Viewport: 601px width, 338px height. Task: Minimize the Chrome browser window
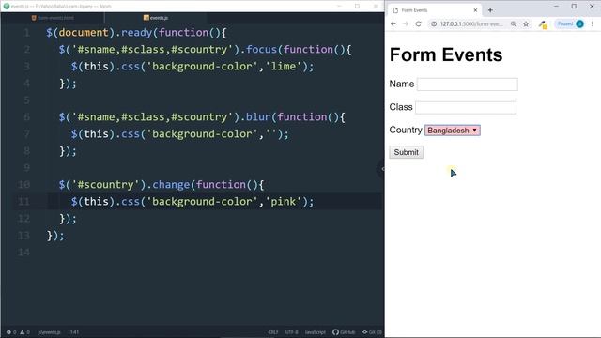coord(556,7)
